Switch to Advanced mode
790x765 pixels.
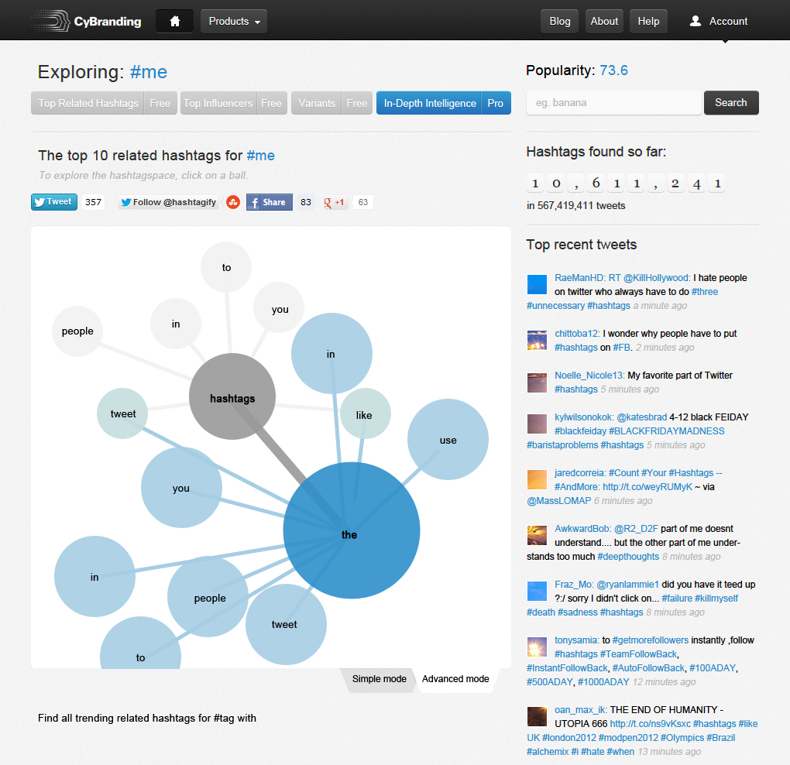click(x=455, y=679)
